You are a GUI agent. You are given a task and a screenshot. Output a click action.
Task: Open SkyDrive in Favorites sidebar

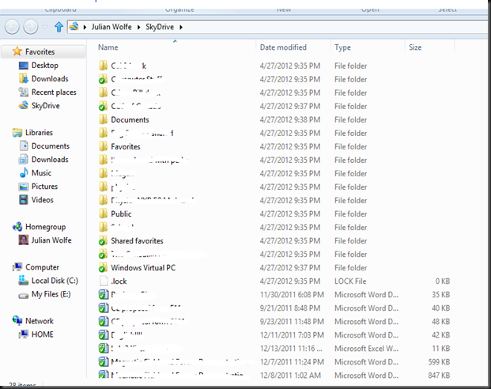pos(45,105)
